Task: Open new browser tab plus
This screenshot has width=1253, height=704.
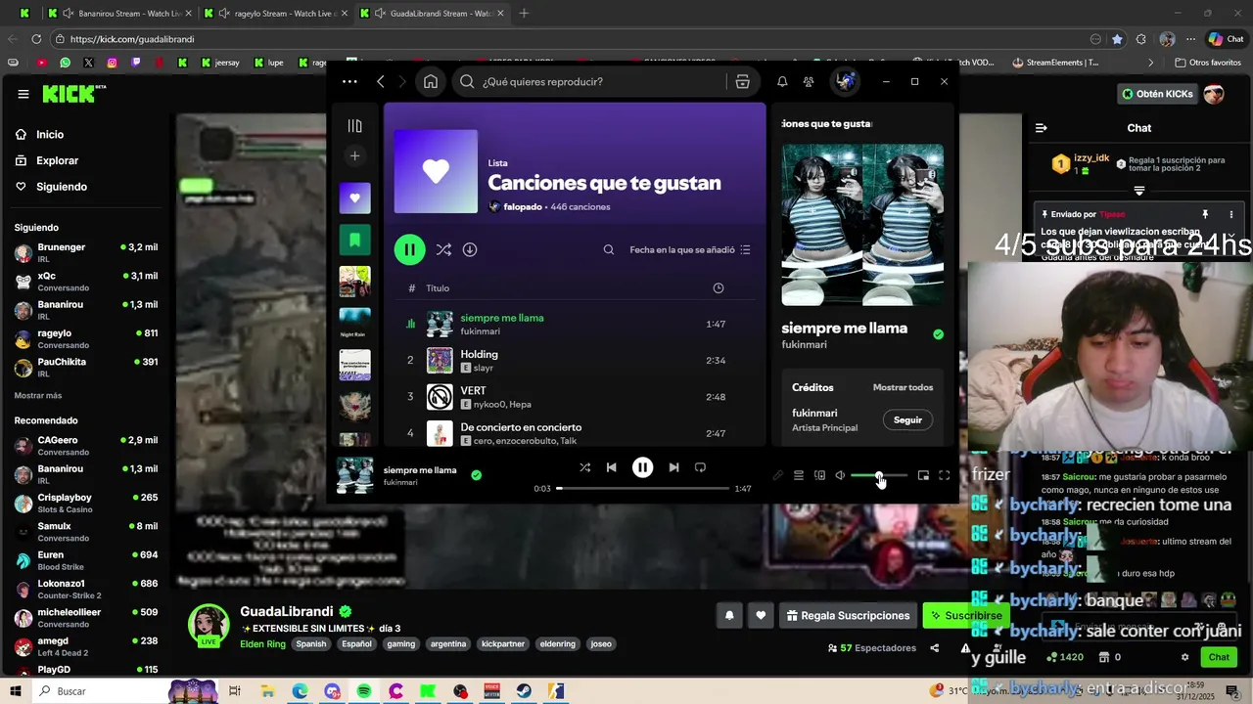Action: pos(524,14)
